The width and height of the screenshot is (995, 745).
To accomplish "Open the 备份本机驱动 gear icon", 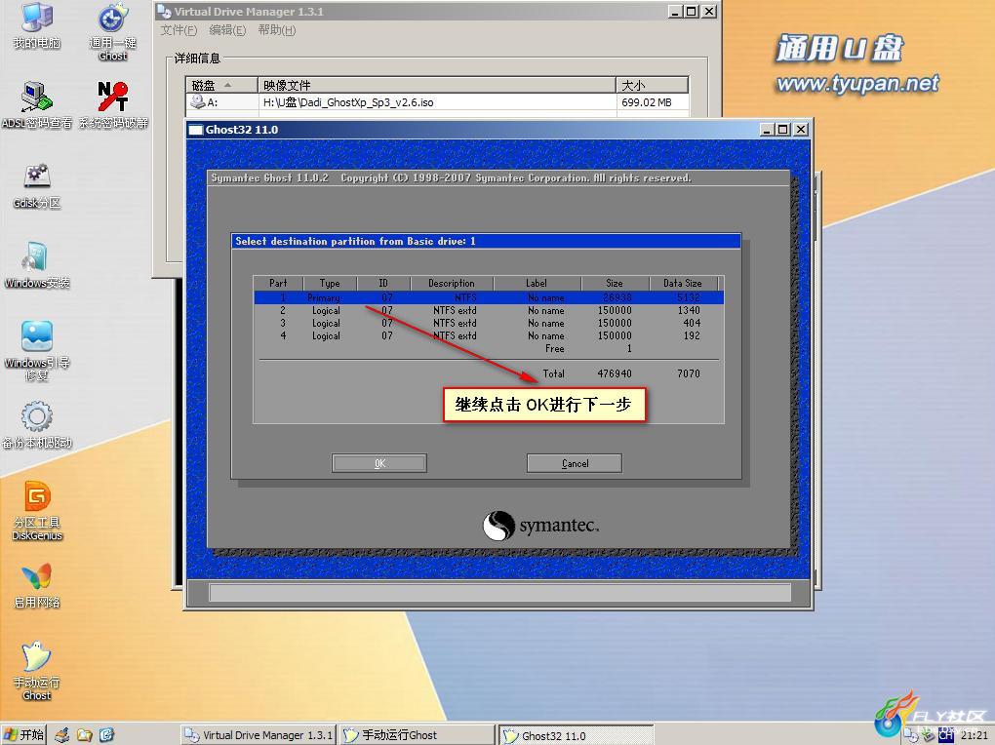I will [37, 424].
